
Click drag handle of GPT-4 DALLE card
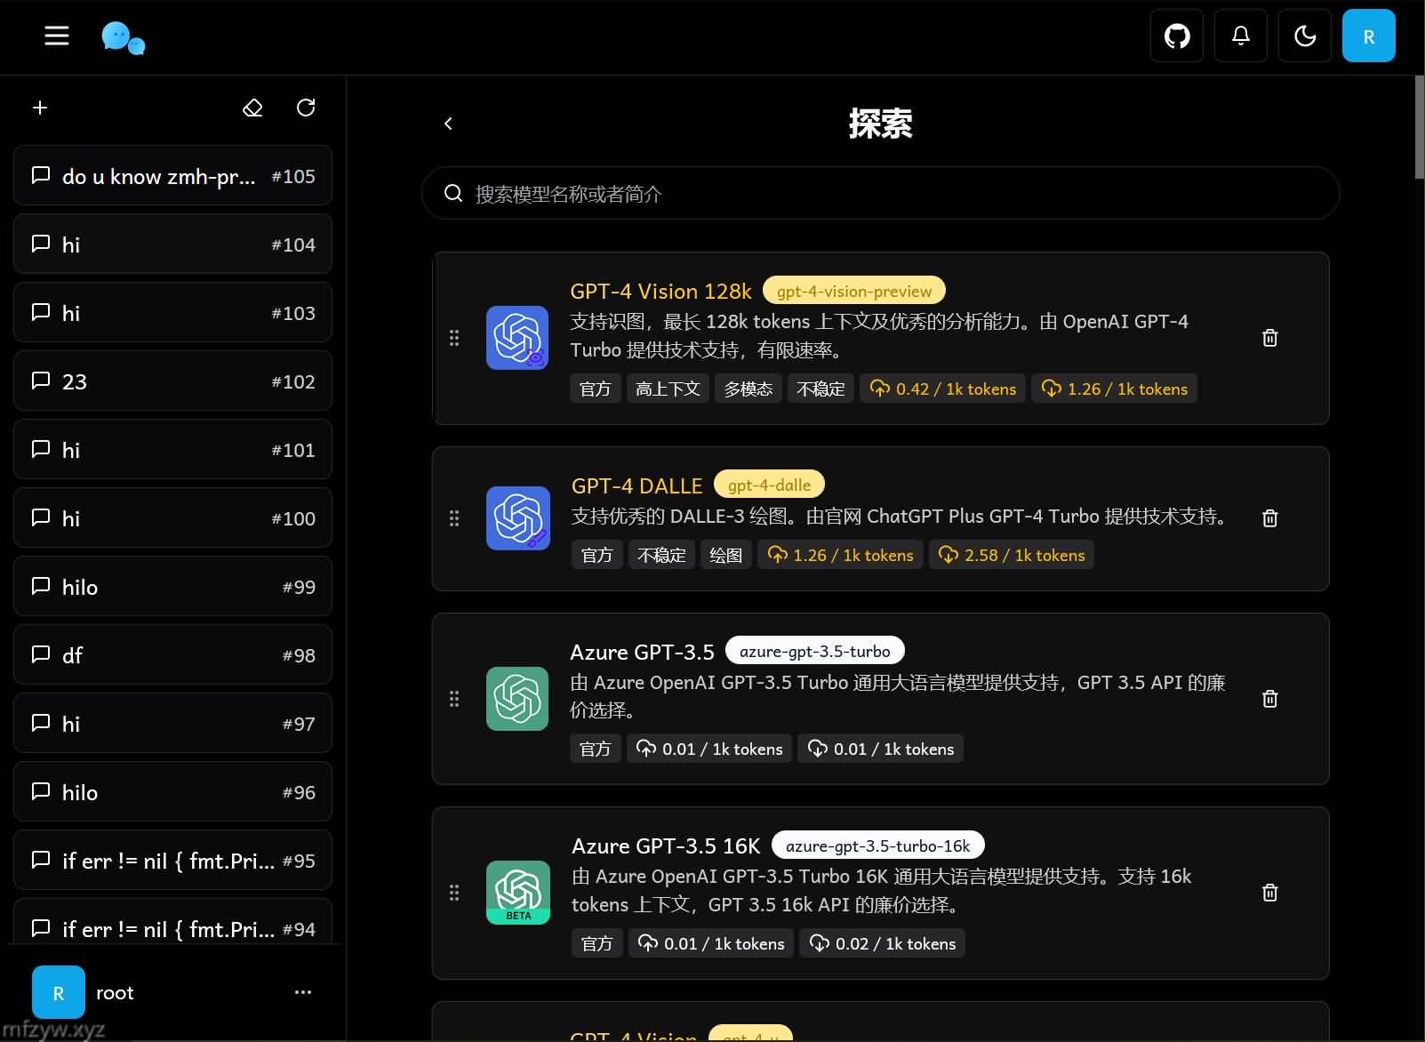pos(454,518)
